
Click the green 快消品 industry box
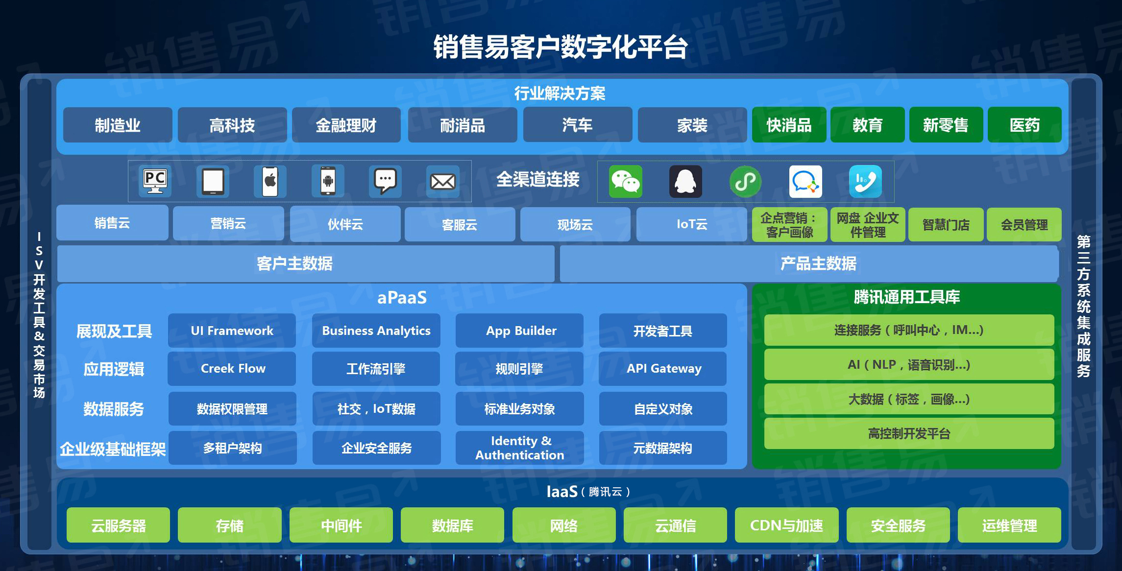coord(789,125)
